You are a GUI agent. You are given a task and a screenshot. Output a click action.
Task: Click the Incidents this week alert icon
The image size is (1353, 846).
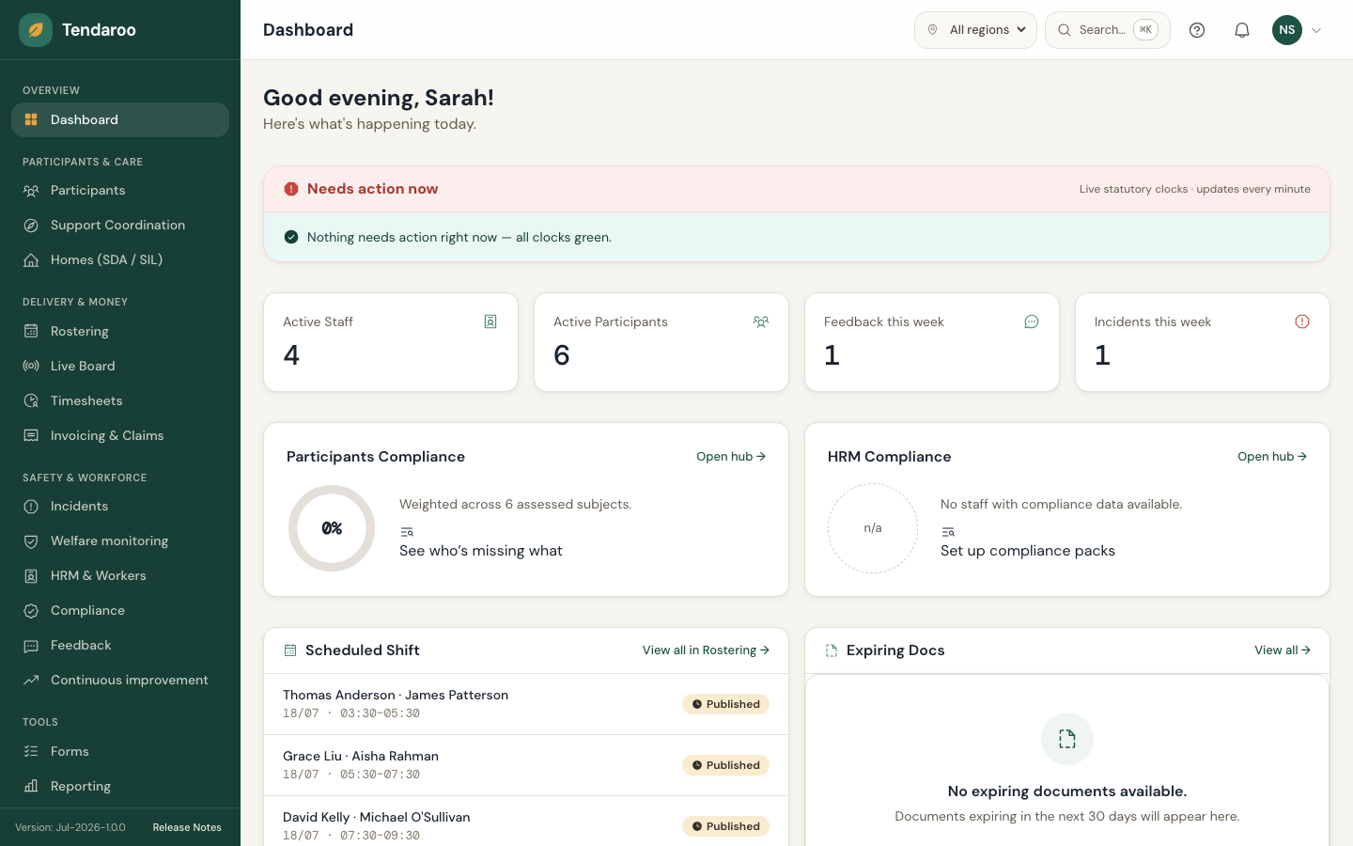click(1302, 321)
